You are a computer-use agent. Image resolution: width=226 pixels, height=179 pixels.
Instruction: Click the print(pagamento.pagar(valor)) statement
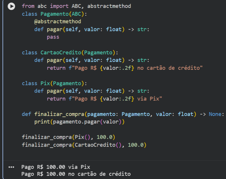[79, 122]
